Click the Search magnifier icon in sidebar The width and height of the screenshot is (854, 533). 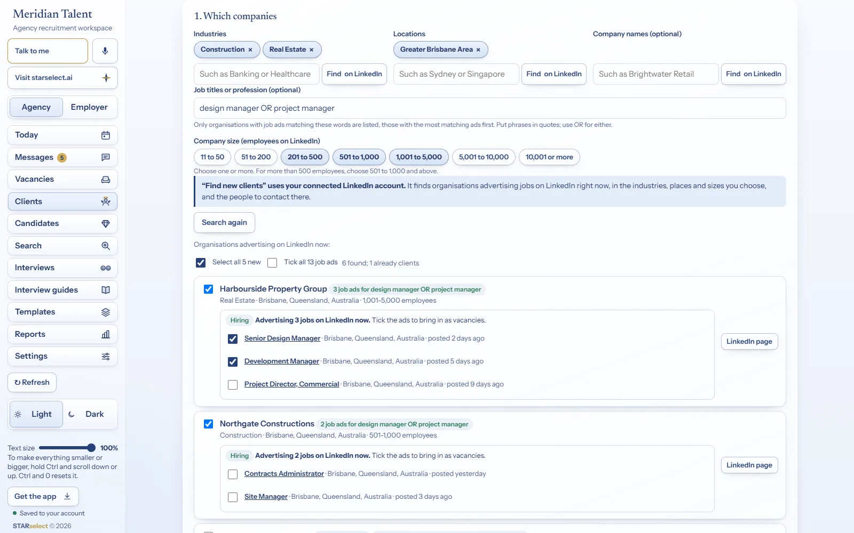(x=106, y=246)
